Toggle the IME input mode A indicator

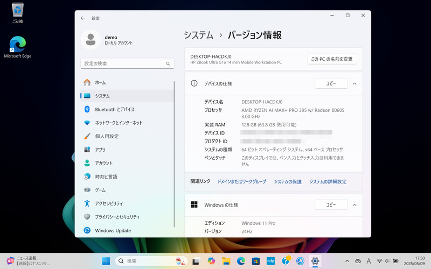click(369, 261)
